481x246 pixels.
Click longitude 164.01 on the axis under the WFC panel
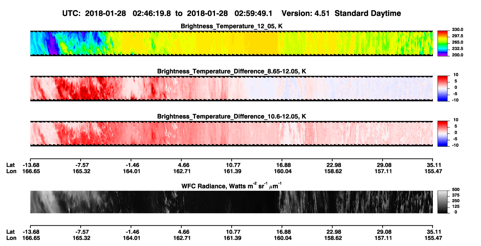pos(132,238)
